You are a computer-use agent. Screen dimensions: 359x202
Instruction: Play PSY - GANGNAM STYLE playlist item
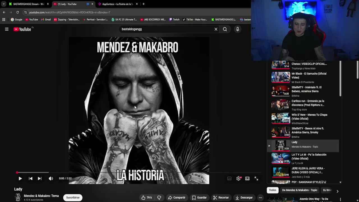pyautogui.click(x=303, y=182)
